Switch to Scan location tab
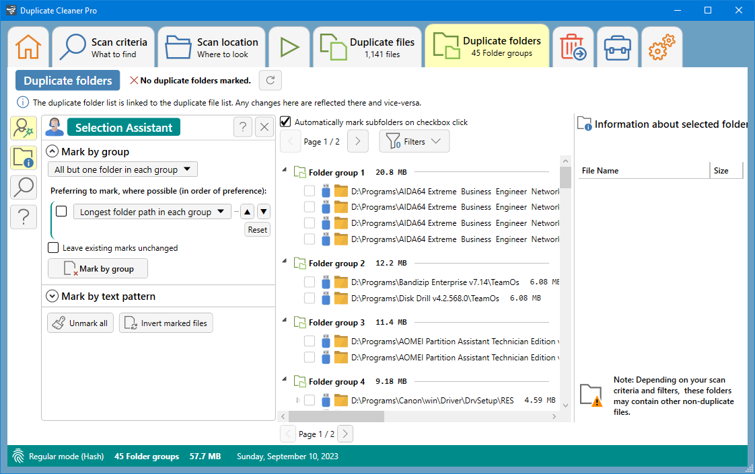 click(212, 47)
